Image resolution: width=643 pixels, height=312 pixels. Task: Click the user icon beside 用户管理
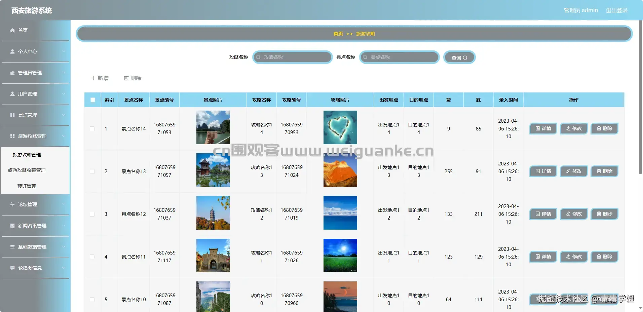12,94
